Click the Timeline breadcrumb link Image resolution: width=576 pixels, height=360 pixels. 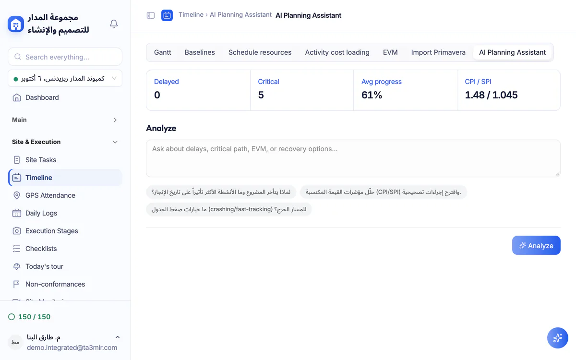click(191, 15)
